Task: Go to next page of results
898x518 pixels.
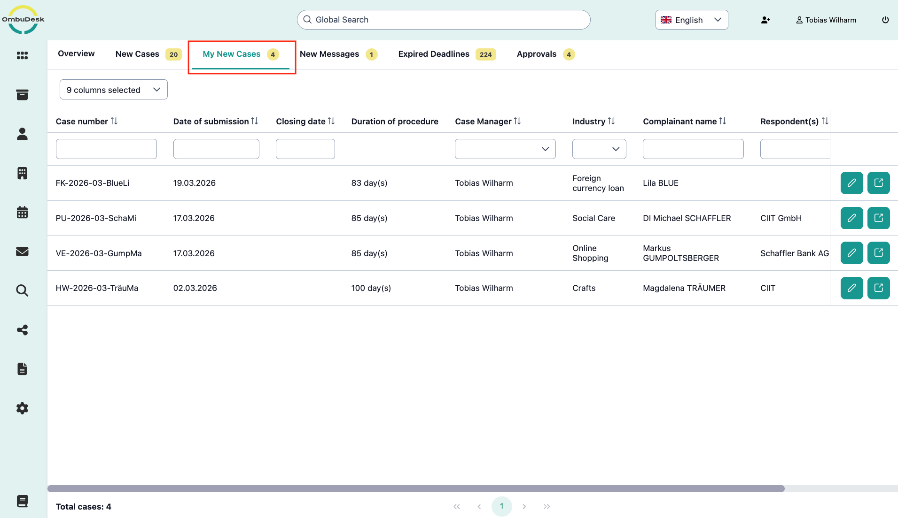Action: pos(524,506)
